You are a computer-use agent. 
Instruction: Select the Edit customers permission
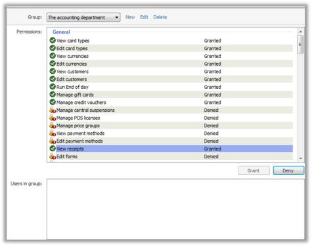coord(171,79)
